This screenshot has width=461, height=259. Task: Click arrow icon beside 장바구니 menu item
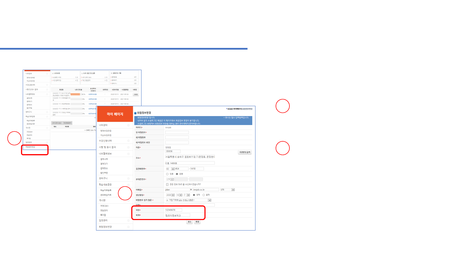(x=128, y=178)
